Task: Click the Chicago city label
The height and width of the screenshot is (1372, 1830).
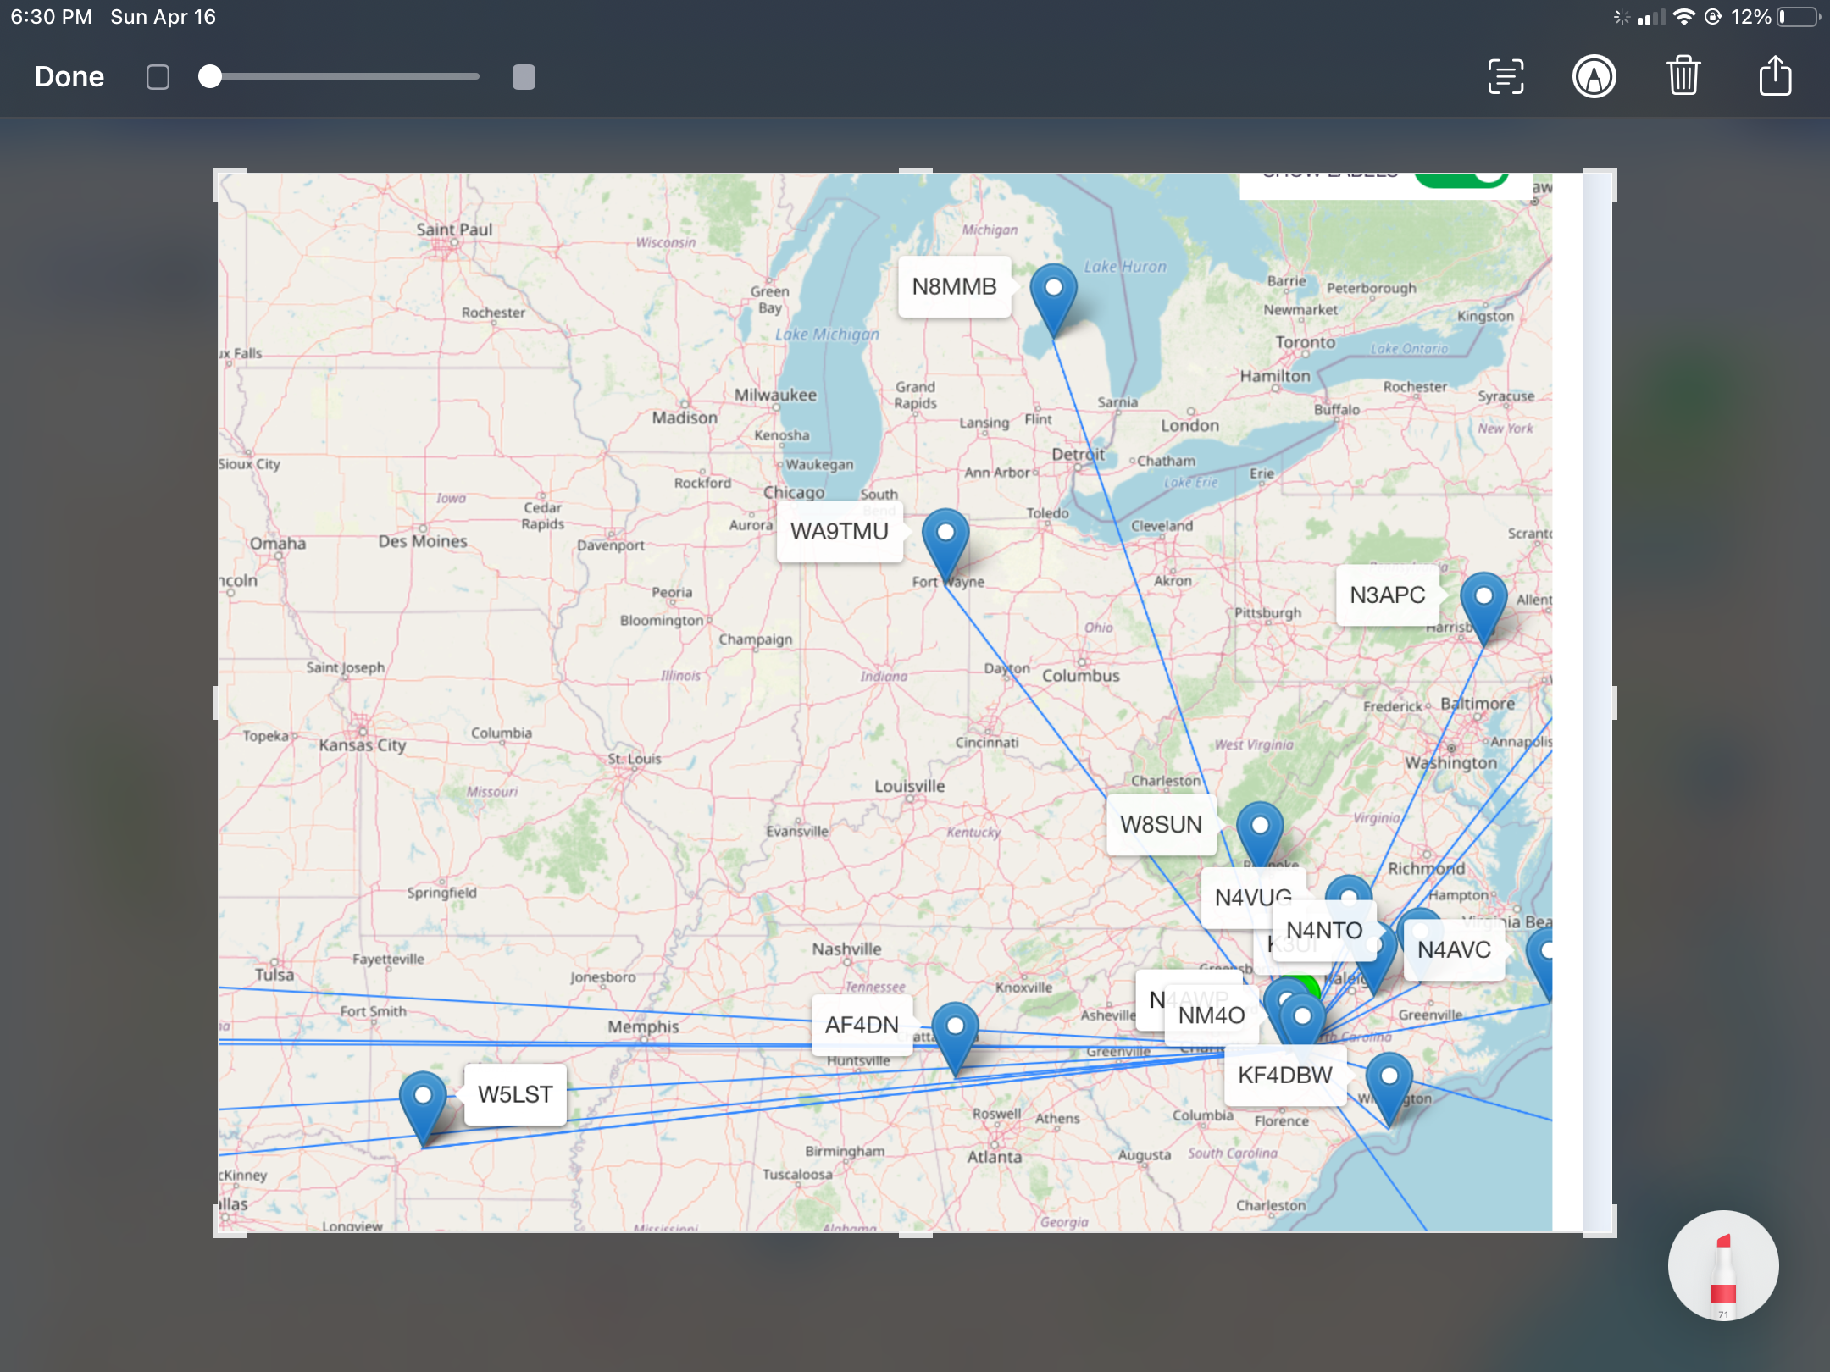Action: pyautogui.click(x=794, y=493)
